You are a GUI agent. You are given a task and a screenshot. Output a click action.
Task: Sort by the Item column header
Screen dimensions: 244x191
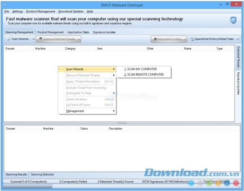point(120,48)
